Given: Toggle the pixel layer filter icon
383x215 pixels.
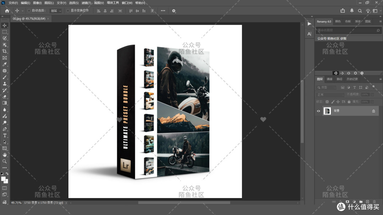Looking at the screenshot, I should (343, 87).
